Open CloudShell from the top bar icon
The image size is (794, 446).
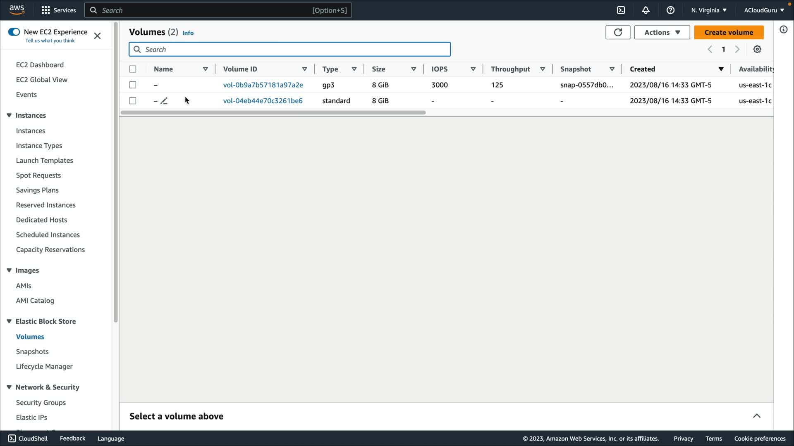pyautogui.click(x=621, y=10)
